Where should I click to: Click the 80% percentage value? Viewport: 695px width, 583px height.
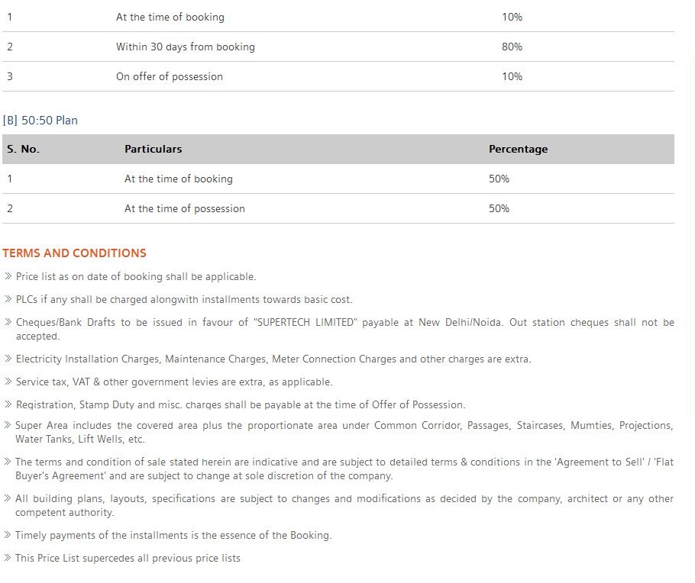pyautogui.click(x=512, y=47)
